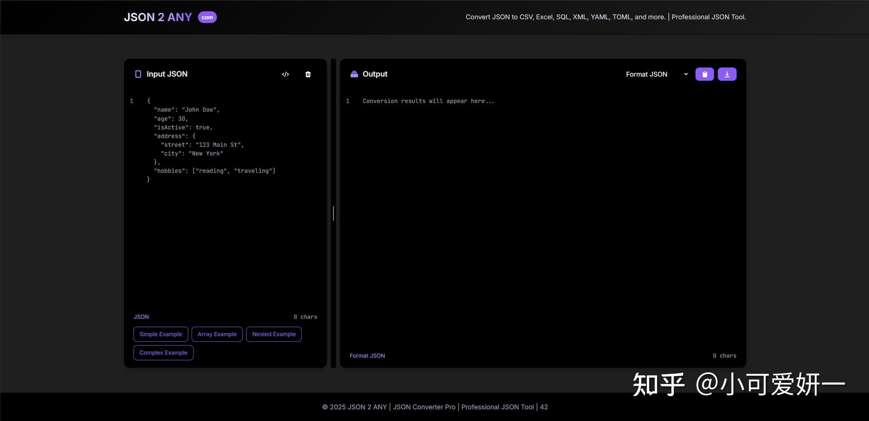Open the Format JSON dropdown

coord(657,74)
